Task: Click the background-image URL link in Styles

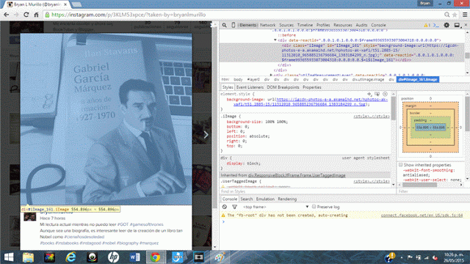Action: tap(311, 102)
